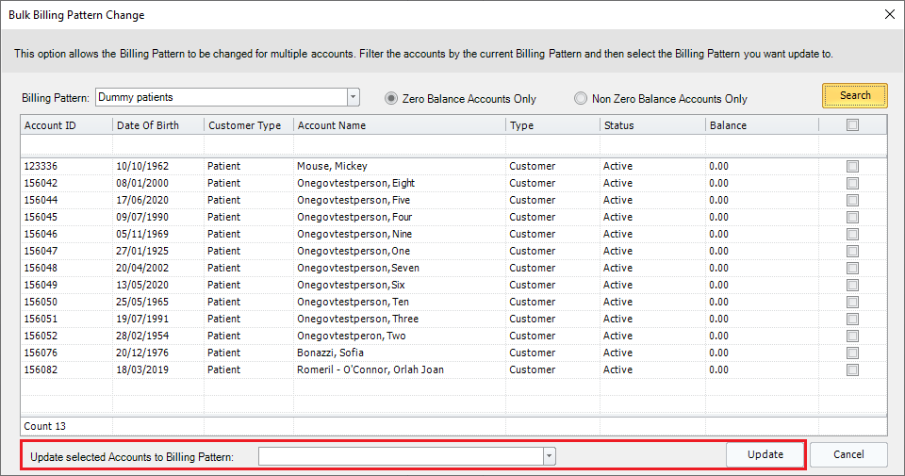
Task: Click the Status column header
Action: pos(650,125)
